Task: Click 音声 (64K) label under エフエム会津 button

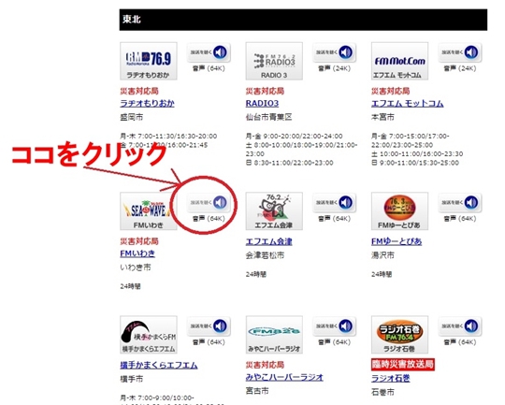Action: pos(334,219)
